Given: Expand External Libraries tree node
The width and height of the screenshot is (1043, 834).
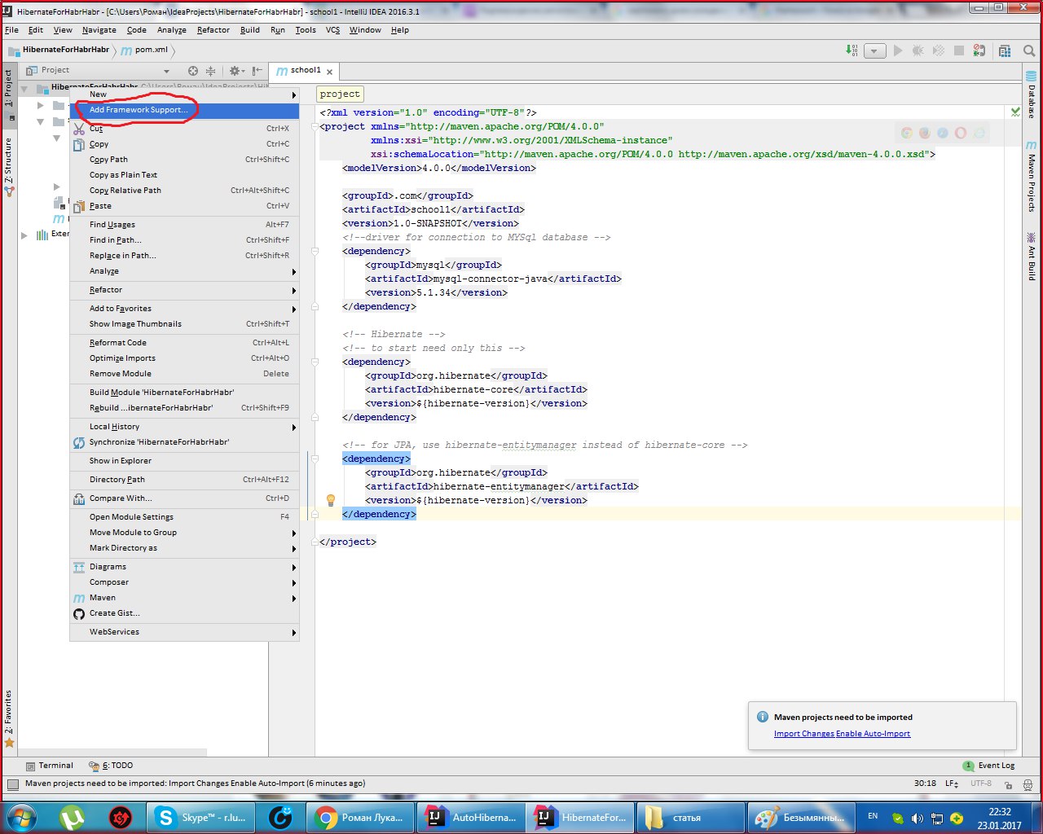Looking at the screenshot, I should click(x=24, y=235).
